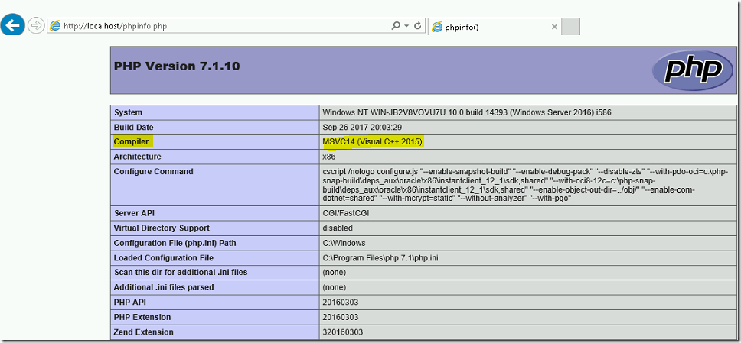
Task: Click the "Configuration File (php.ini) Path" label
Action: coord(175,244)
